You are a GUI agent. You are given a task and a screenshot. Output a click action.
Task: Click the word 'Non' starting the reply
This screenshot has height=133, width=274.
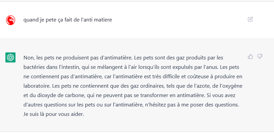29,58
